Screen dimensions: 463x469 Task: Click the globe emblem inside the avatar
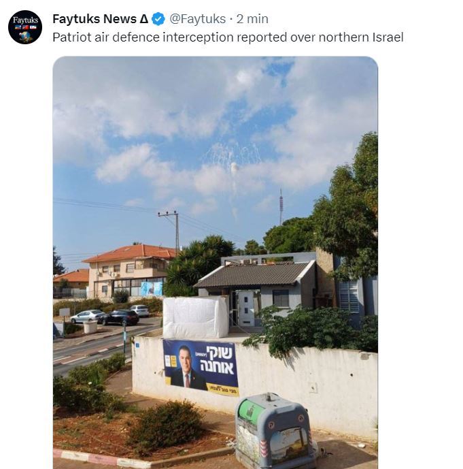click(26, 37)
